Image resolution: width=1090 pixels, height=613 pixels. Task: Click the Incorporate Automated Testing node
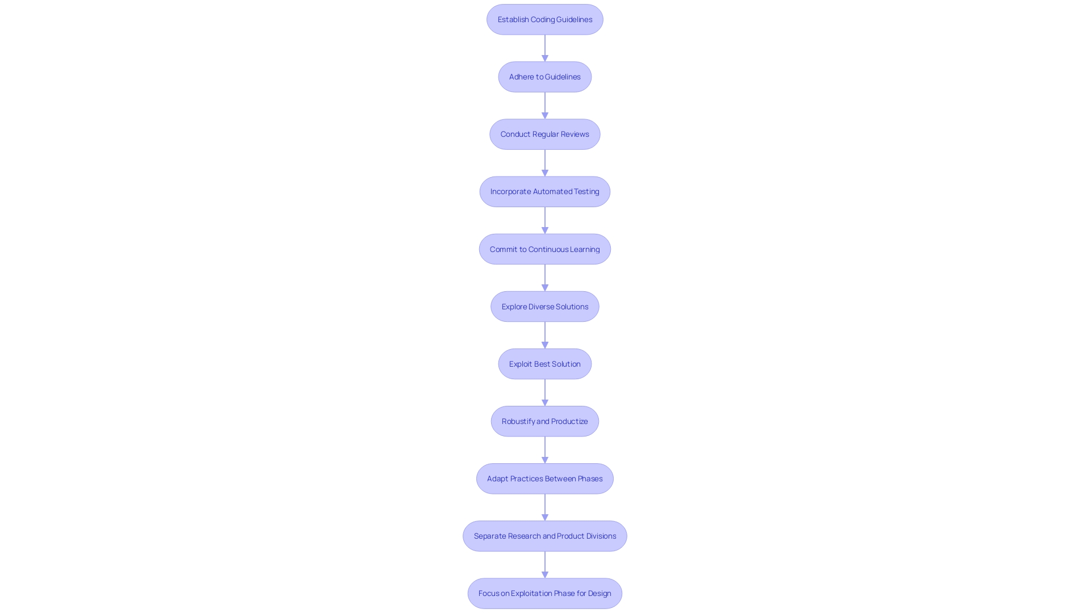(x=545, y=191)
